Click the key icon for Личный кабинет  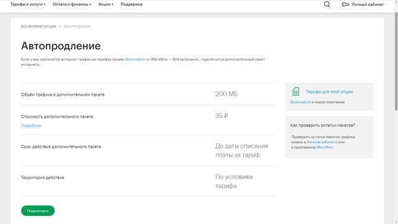tap(345, 4)
